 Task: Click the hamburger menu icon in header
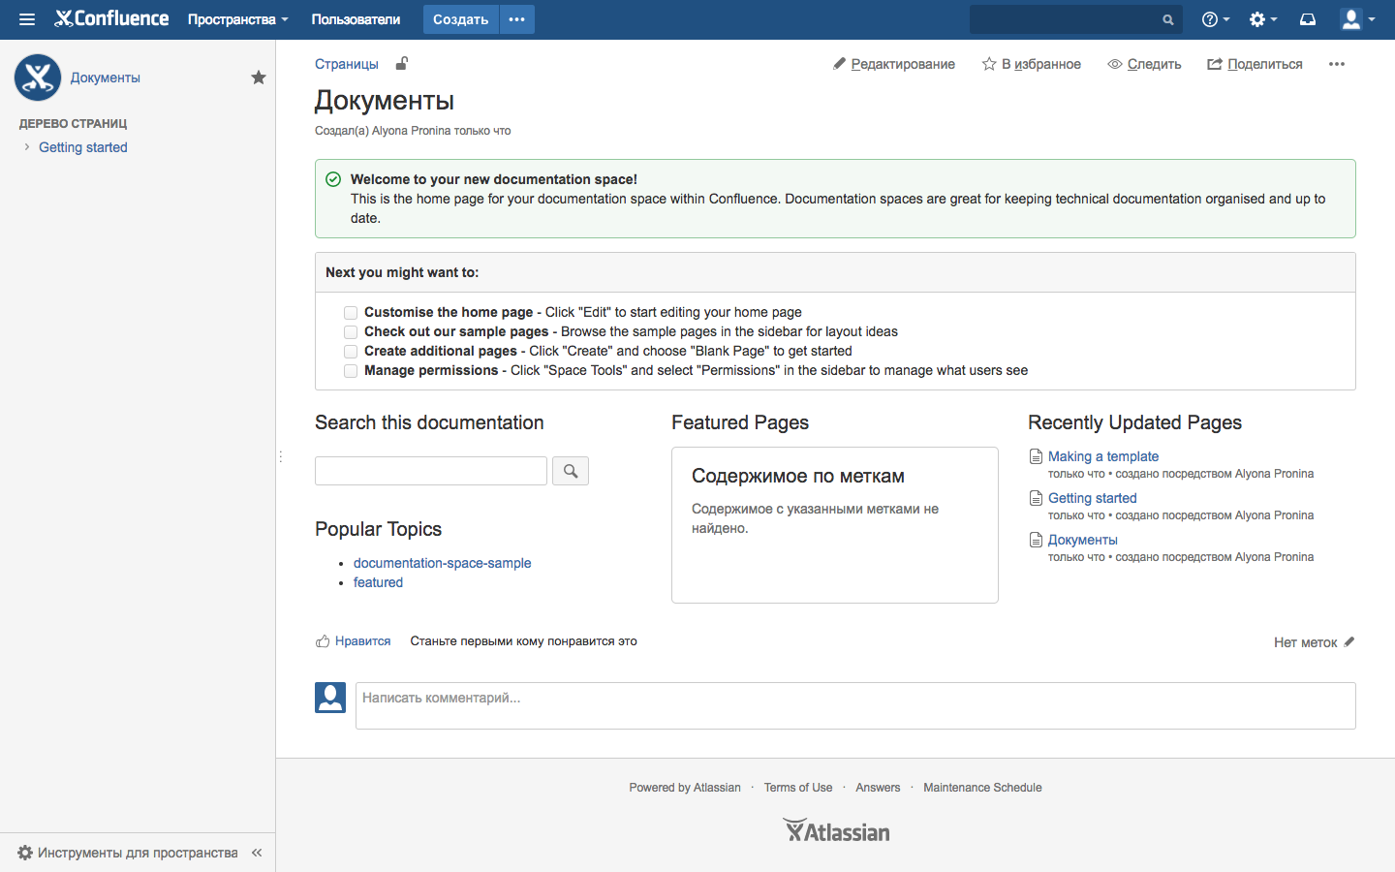coord(27,19)
